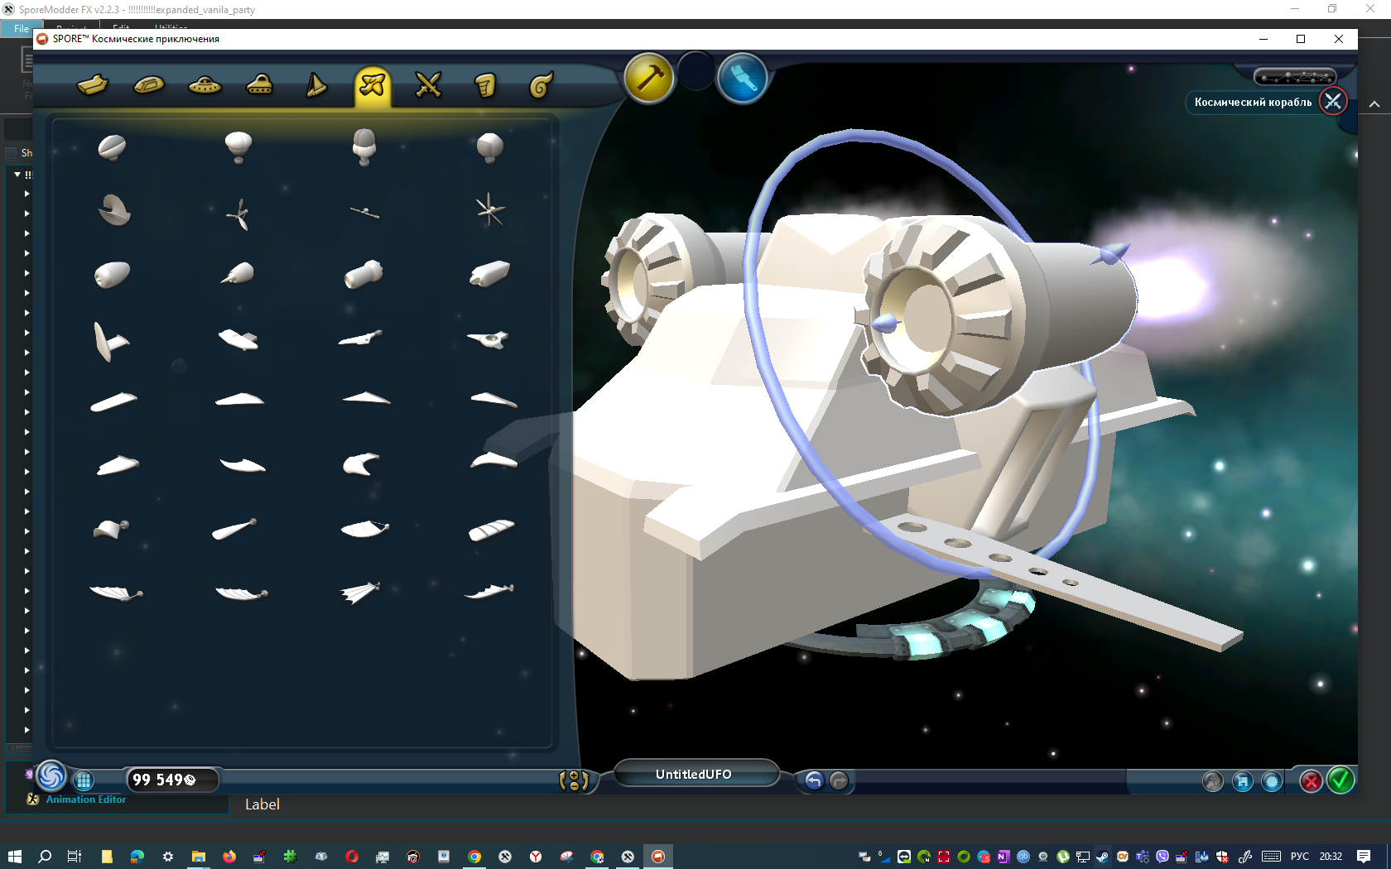This screenshot has height=869, width=1391.
Task: Pick the pointed rocket nozzle part
Action: (x=238, y=273)
